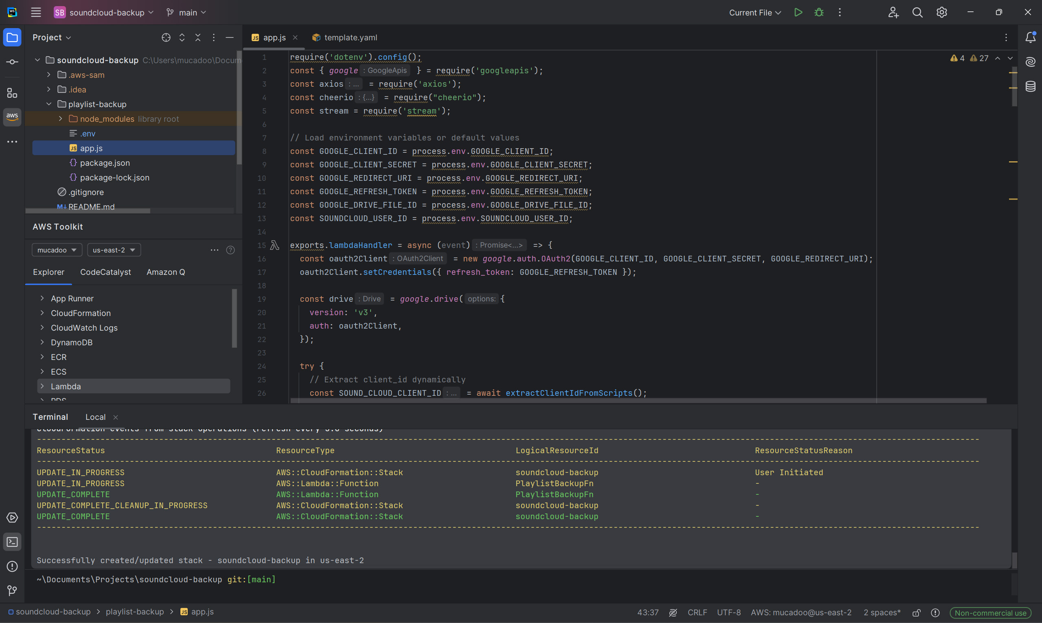Open the AWS Toolkit sidebar icon

coord(12,116)
